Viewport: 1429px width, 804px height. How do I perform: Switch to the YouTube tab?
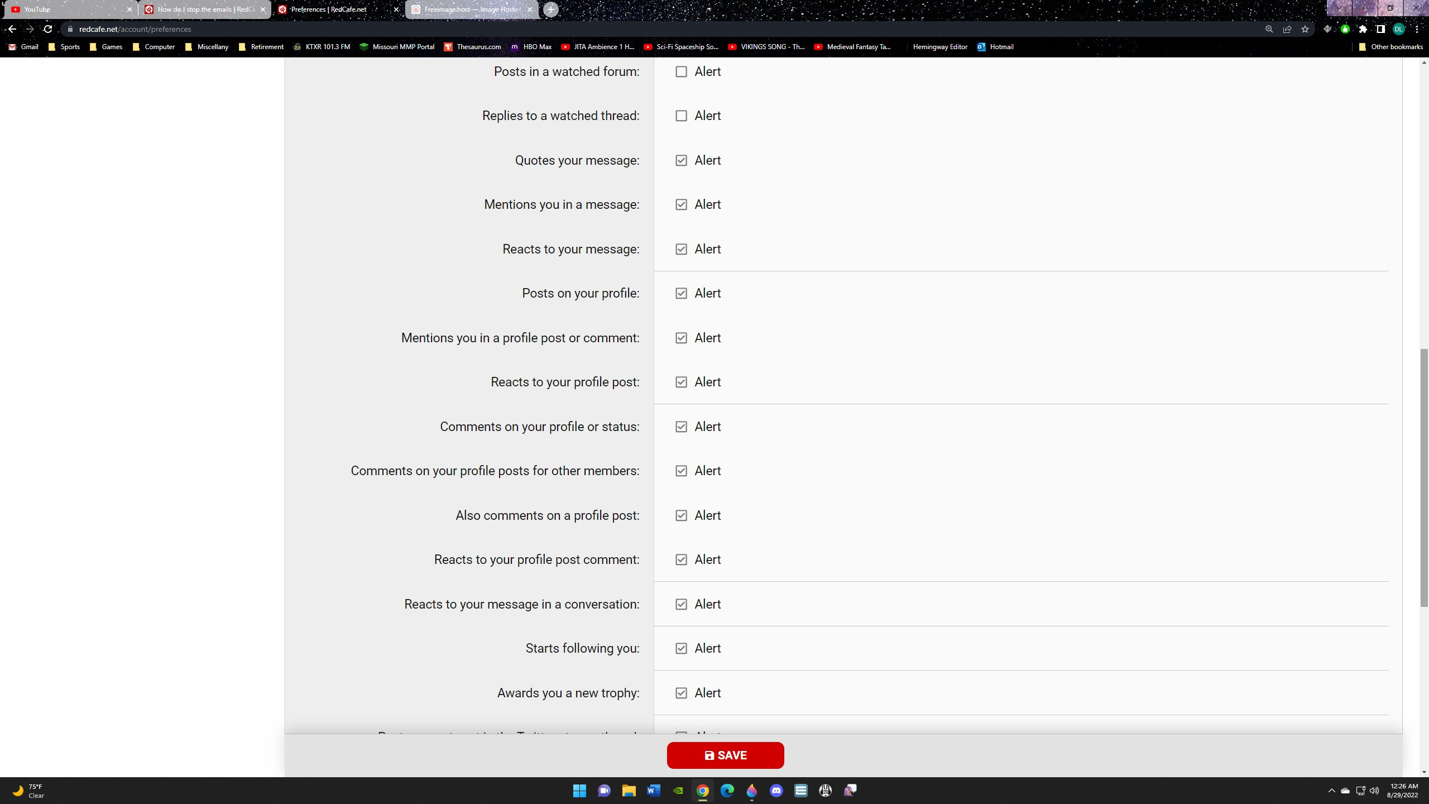point(67,9)
